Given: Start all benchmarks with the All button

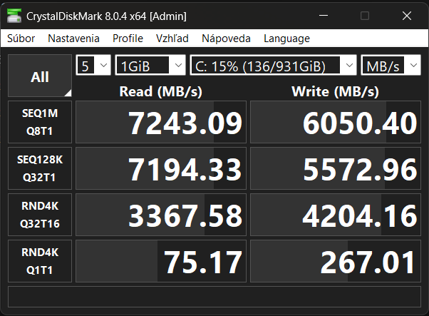Looking at the screenshot, I should [40, 76].
